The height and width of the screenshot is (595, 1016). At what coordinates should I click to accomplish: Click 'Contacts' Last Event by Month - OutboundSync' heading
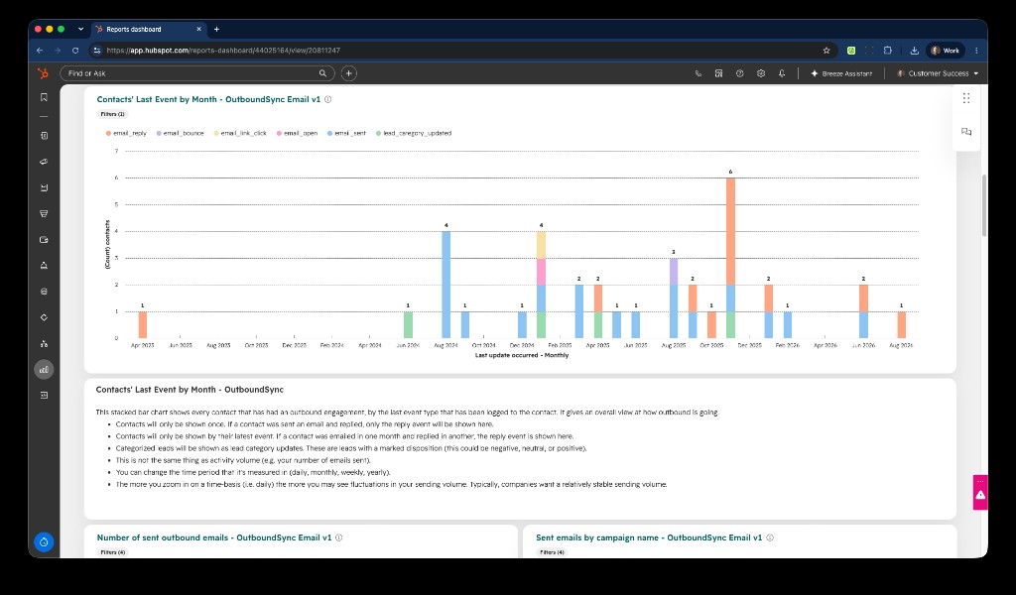point(190,390)
